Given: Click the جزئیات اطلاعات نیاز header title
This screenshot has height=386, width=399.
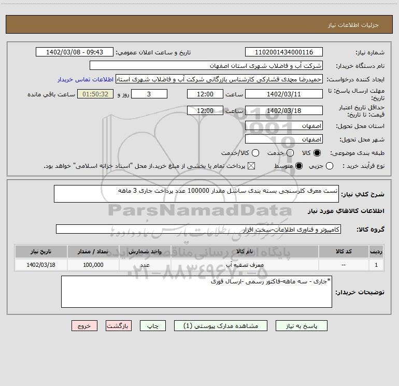Looking at the screenshot, I should pos(353,25).
